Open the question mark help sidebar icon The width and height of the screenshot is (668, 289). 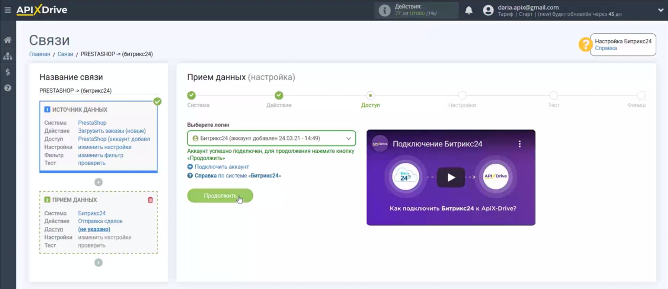[8, 88]
